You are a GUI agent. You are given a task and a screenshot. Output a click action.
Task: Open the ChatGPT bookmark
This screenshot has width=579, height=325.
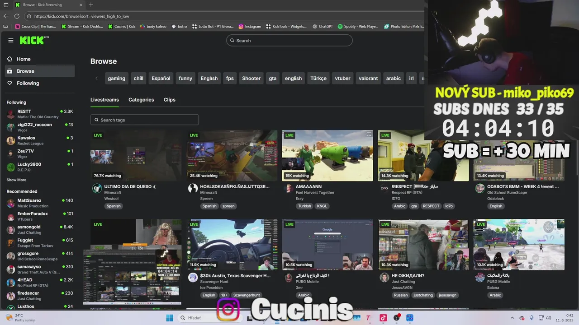tap(323, 27)
